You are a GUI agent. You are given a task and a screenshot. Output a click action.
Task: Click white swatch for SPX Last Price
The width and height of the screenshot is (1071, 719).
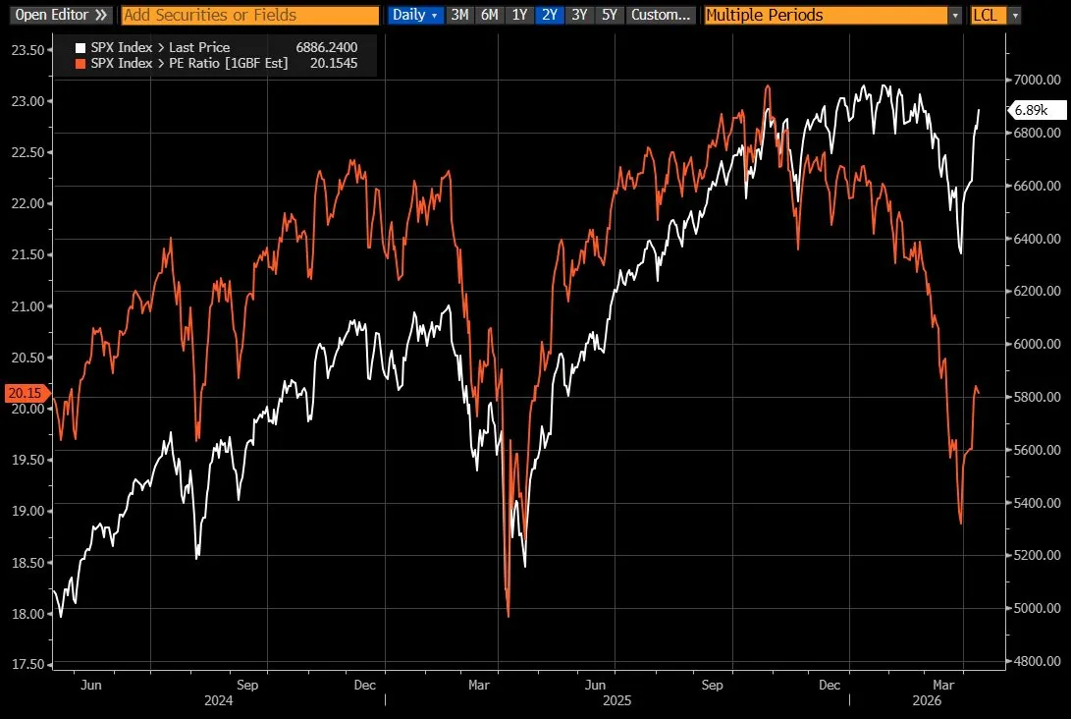point(80,48)
